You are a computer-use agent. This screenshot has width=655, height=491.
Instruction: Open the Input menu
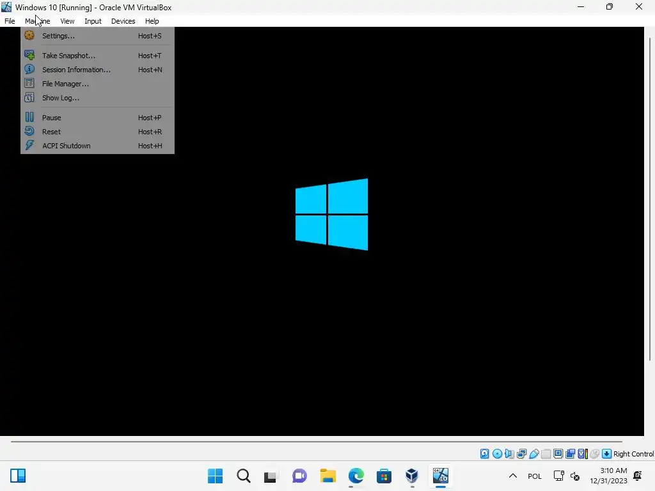[x=93, y=21]
